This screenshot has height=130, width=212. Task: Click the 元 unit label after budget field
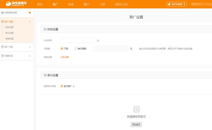point(131,49)
